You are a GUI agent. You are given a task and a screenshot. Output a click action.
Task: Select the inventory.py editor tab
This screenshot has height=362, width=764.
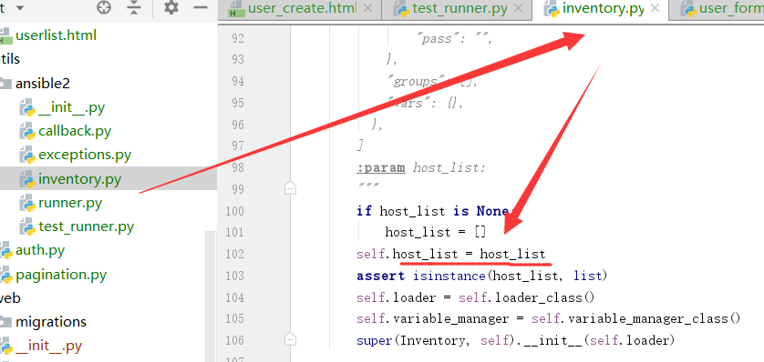(604, 9)
